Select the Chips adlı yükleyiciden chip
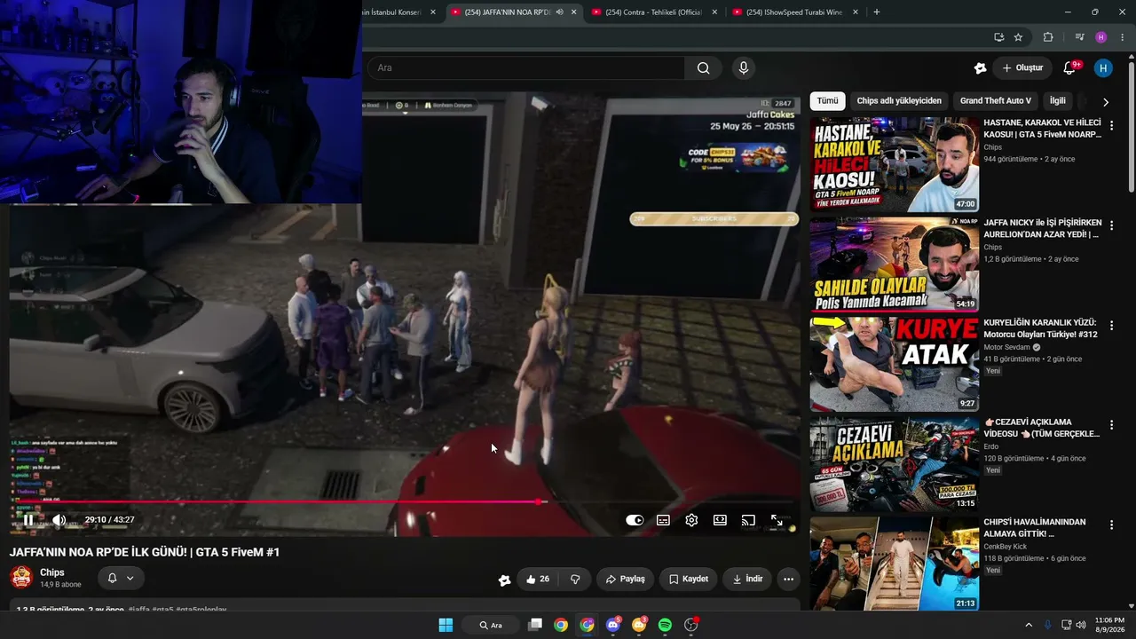This screenshot has width=1136, height=639. (x=899, y=101)
